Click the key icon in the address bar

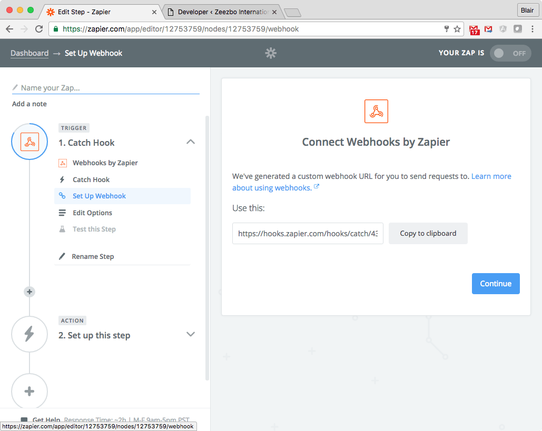pos(446,29)
